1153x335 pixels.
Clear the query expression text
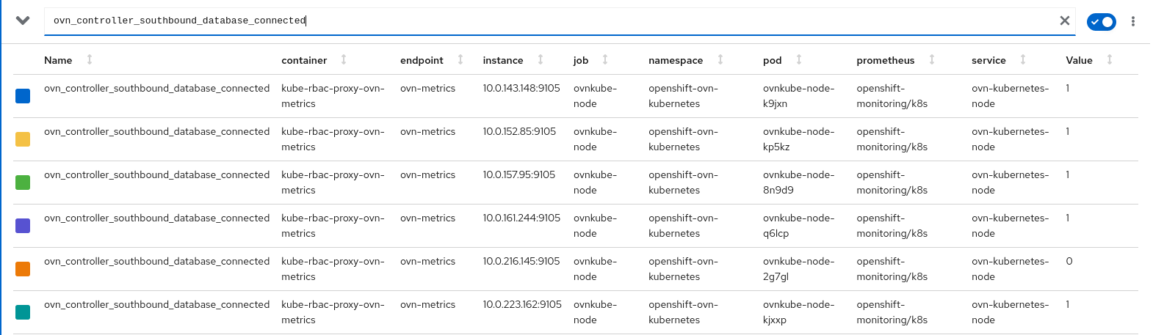tap(1064, 21)
